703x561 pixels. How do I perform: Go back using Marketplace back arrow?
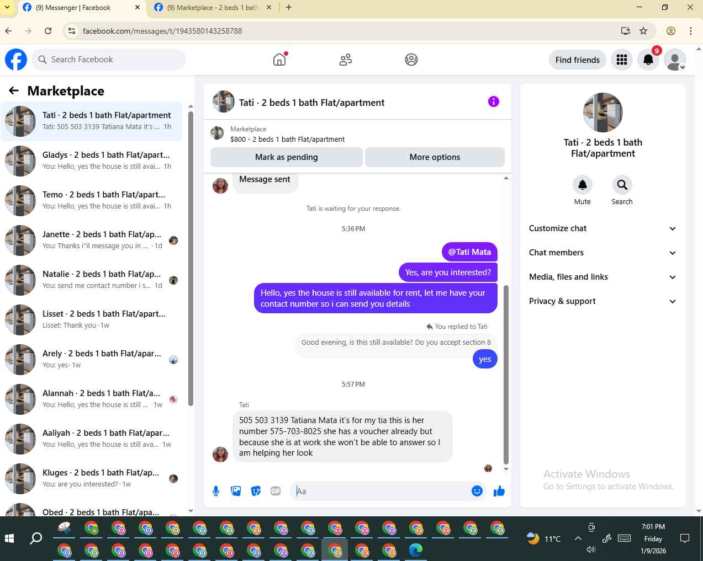pyautogui.click(x=14, y=90)
